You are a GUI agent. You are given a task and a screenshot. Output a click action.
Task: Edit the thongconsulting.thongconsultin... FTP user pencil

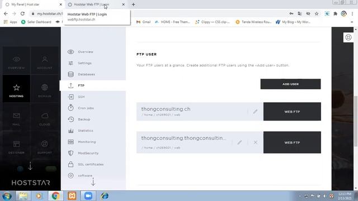point(239,142)
